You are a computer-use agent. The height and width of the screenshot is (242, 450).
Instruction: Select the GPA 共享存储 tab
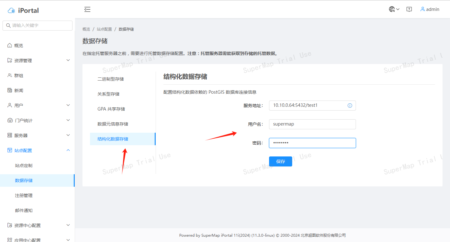tap(111, 109)
